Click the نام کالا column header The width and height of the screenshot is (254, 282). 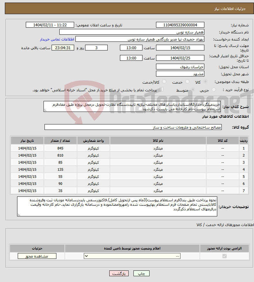pyautogui.click(x=158, y=141)
